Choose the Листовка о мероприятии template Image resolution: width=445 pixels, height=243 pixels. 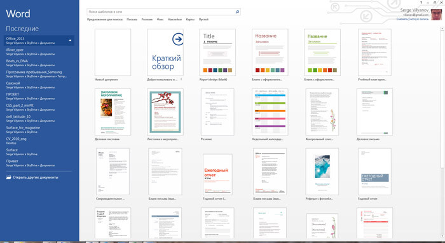pos(165,112)
